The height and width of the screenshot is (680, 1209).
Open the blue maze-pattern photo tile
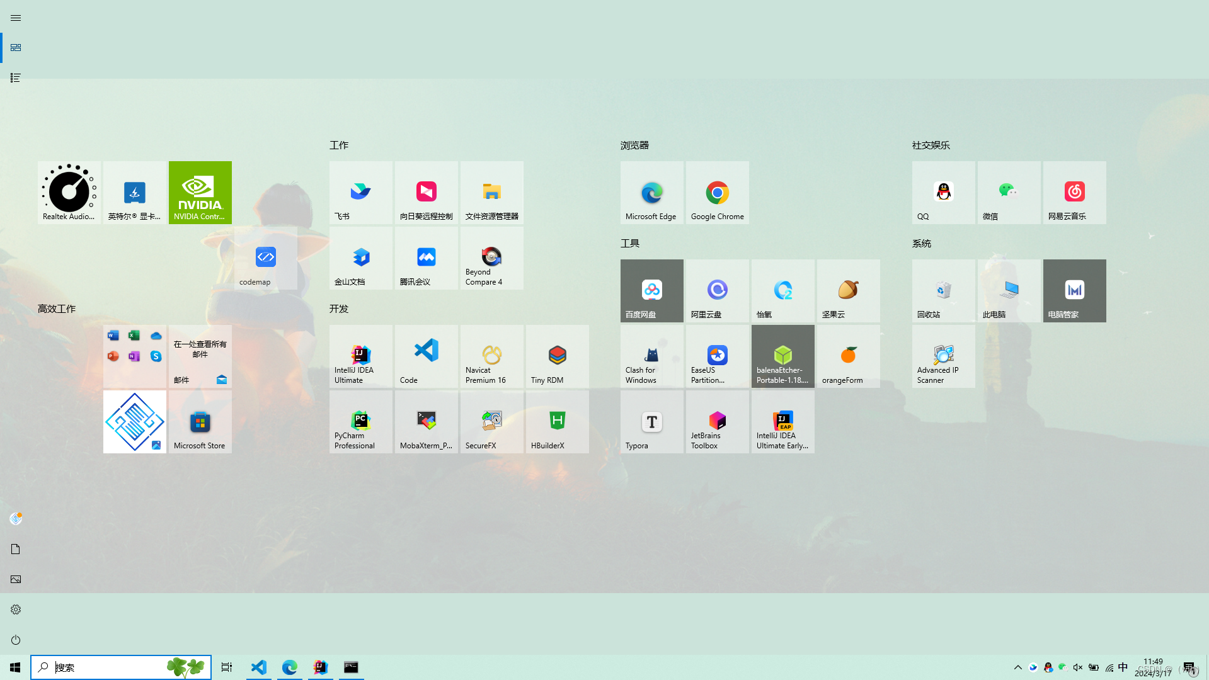(135, 422)
